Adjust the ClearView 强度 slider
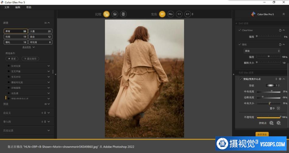Image resolution: width=289 pixels, height=153 pixels. 269,37
